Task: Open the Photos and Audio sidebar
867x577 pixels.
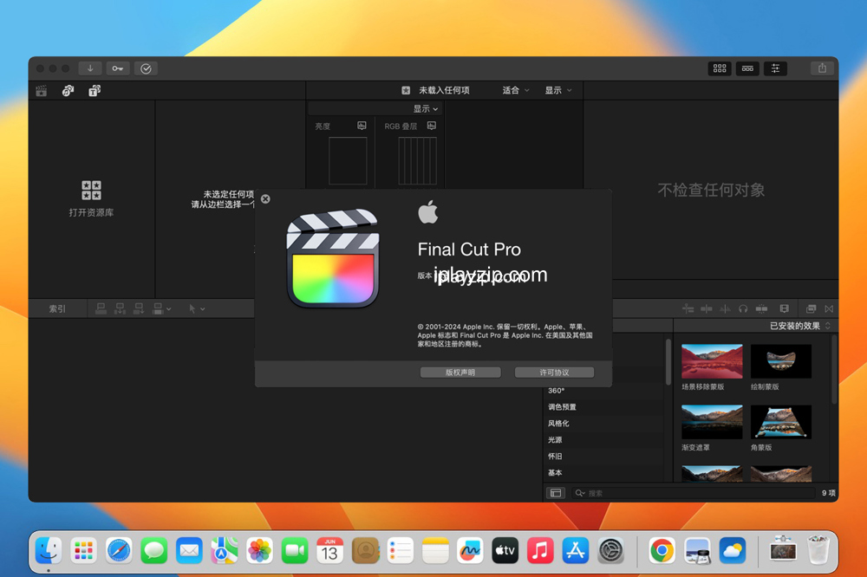Action: pyautogui.click(x=68, y=91)
